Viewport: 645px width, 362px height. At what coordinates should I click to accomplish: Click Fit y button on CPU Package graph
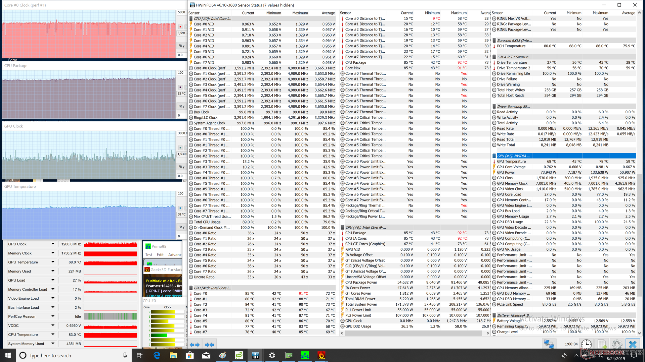pos(181,106)
